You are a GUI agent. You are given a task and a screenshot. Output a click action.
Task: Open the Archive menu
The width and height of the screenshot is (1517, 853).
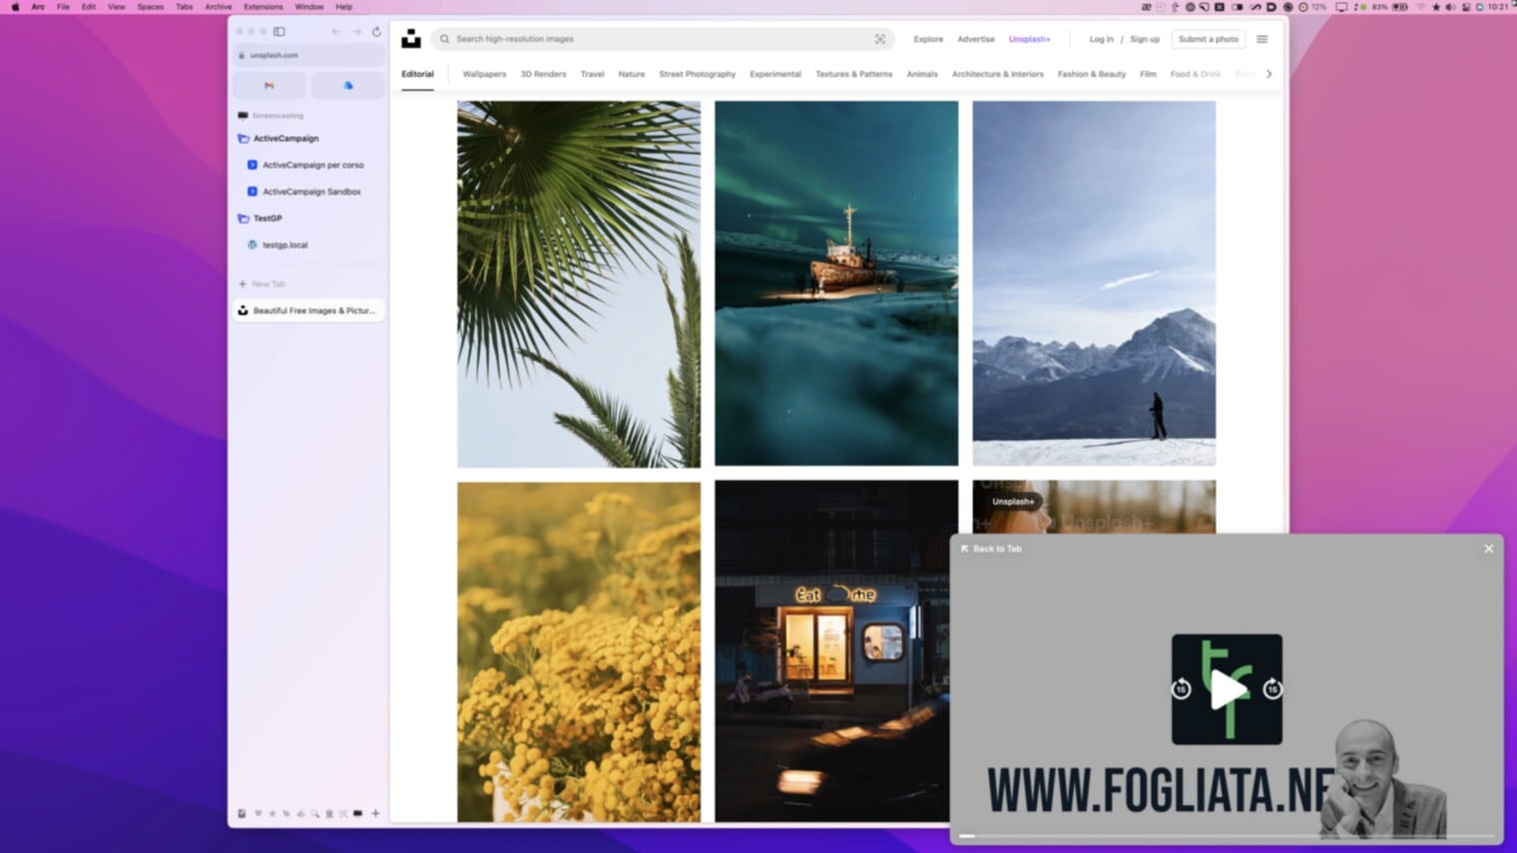[x=218, y=7]
